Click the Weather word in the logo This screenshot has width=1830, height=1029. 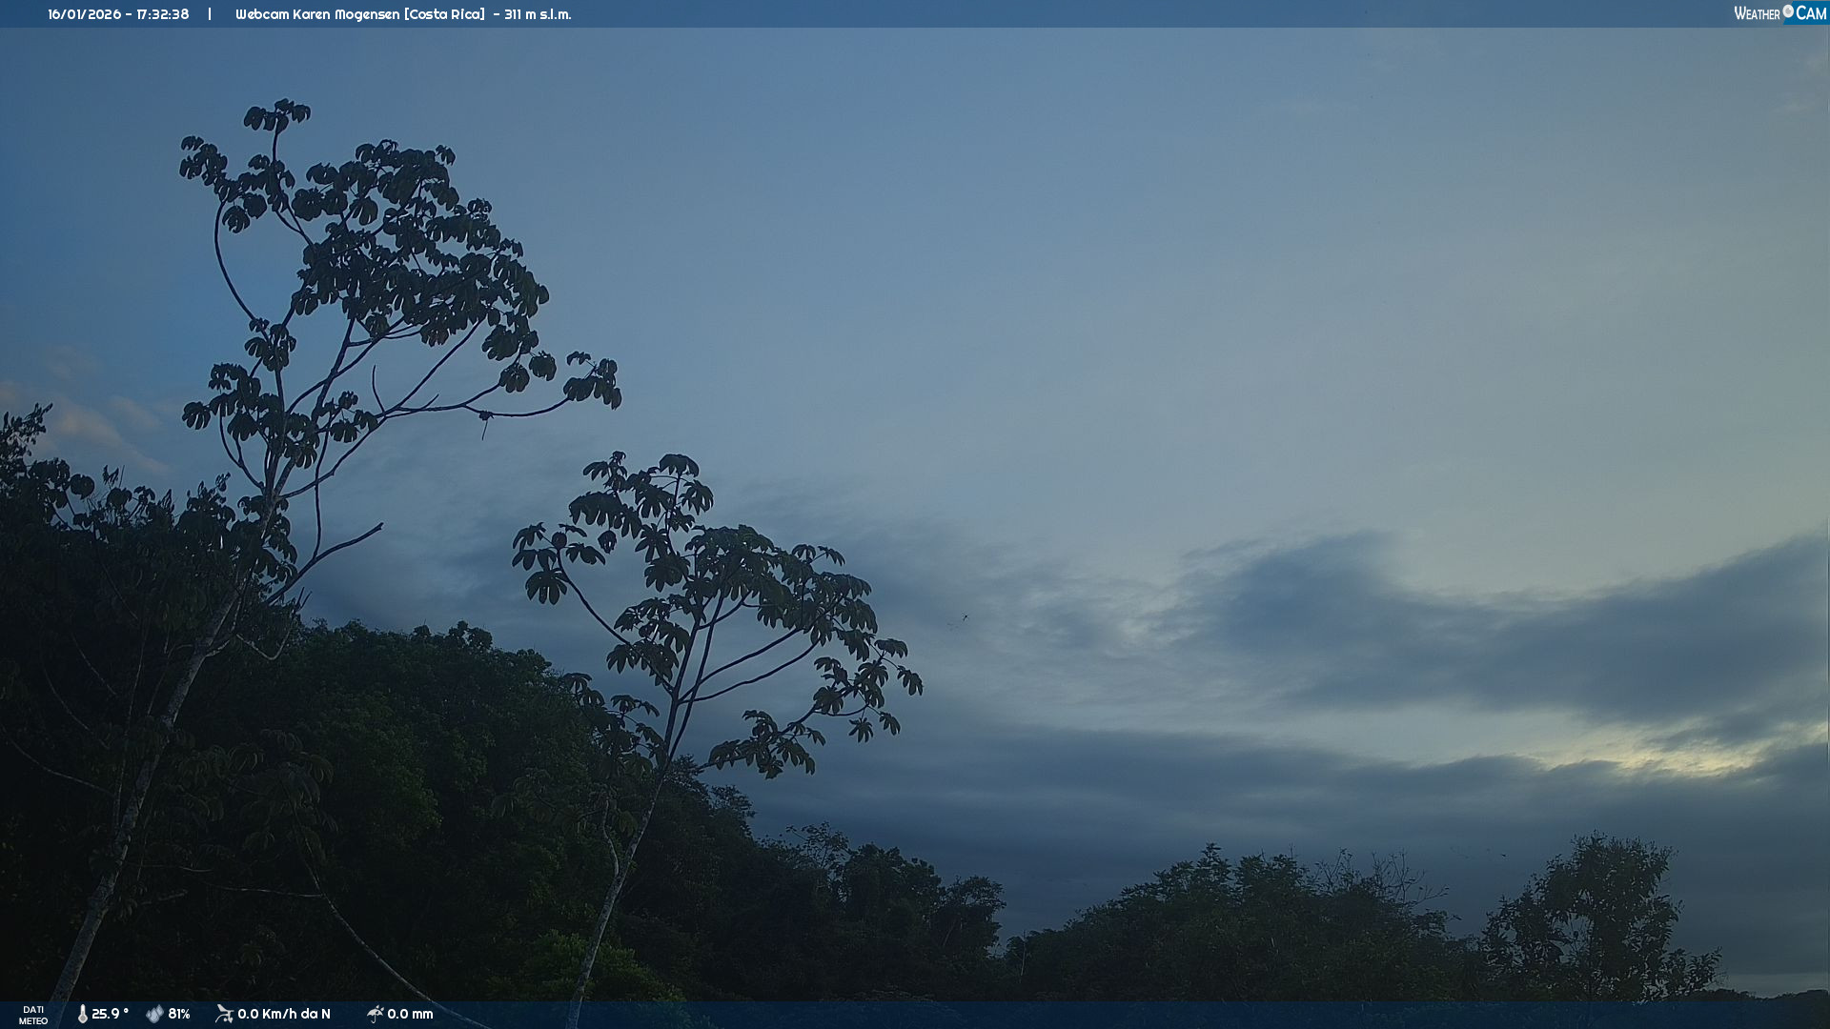(x=1757, y=13)
